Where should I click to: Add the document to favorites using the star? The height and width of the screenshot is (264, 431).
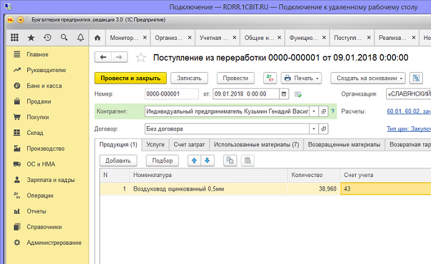[x=141, y=58]
